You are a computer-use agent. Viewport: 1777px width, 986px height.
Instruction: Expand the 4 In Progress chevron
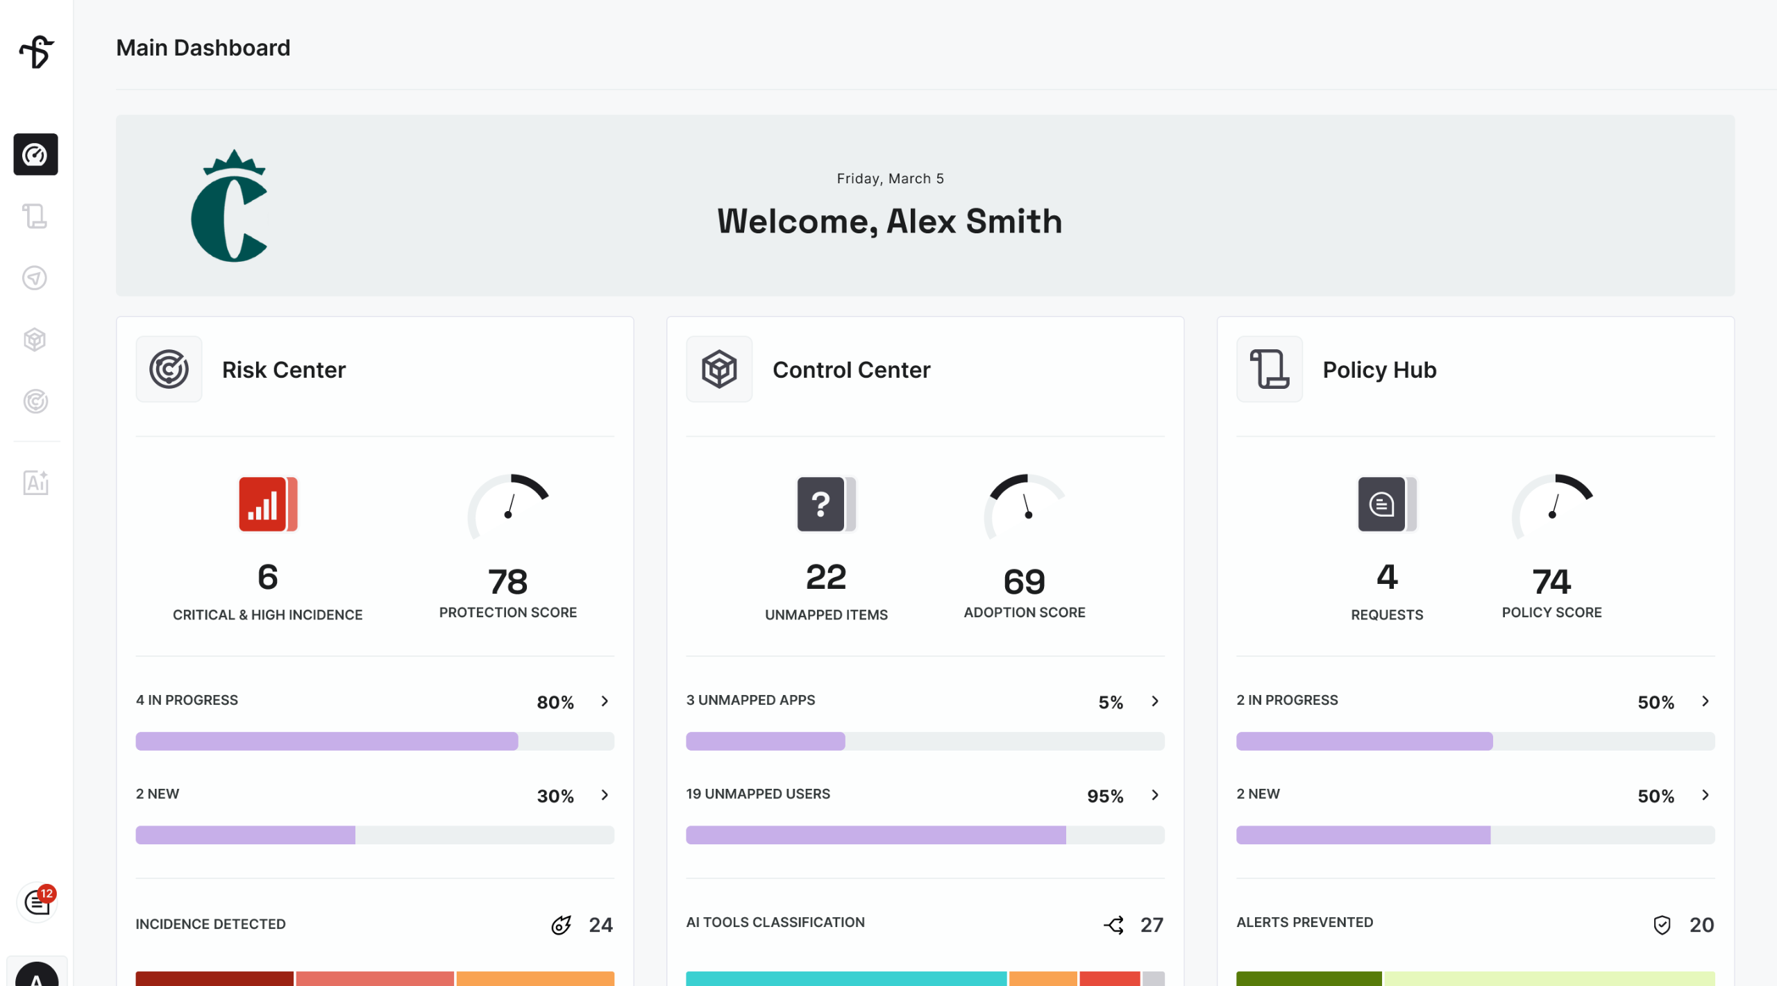[x=605, y=701]
